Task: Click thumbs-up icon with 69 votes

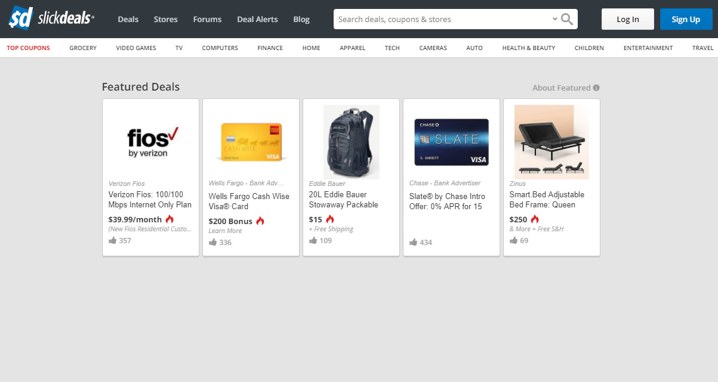Action: point(514,240)
